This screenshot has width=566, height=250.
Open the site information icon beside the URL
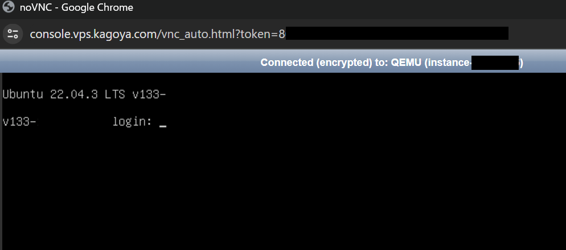tap(13, 34)
